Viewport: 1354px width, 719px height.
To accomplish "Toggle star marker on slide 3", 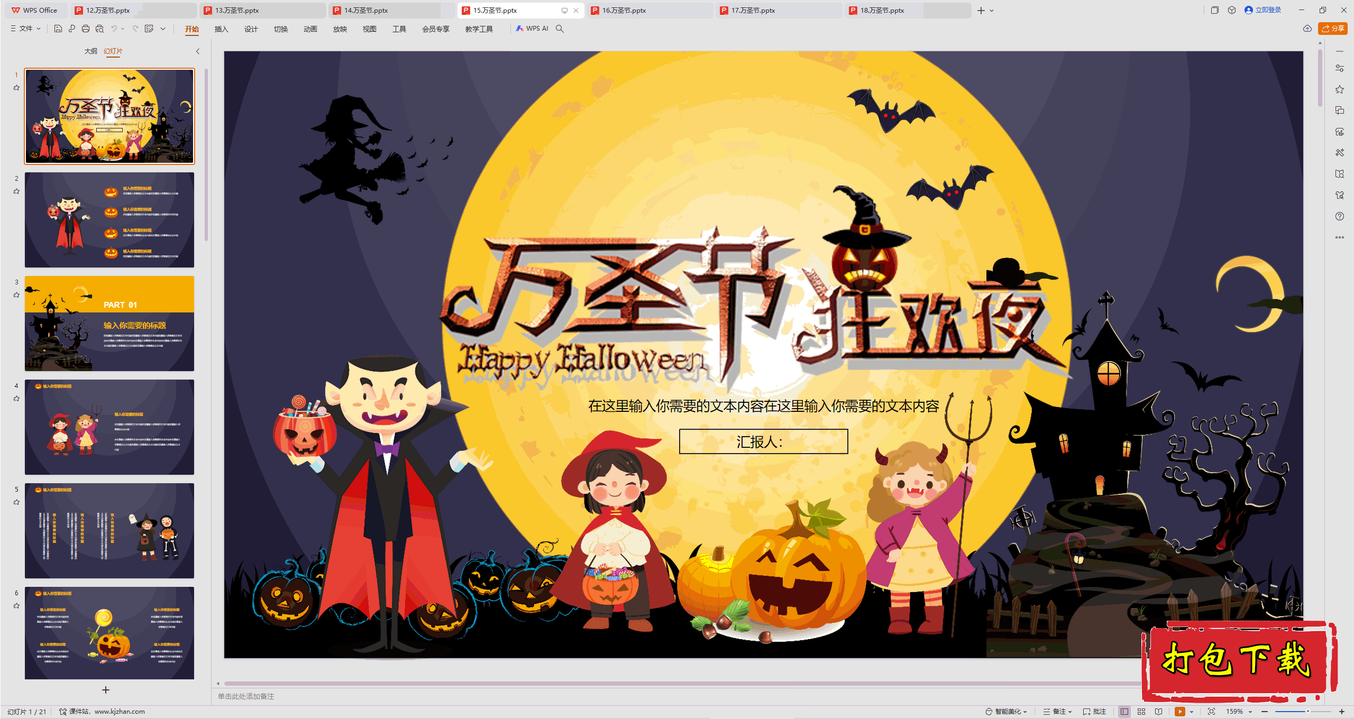I will [16, 295].
